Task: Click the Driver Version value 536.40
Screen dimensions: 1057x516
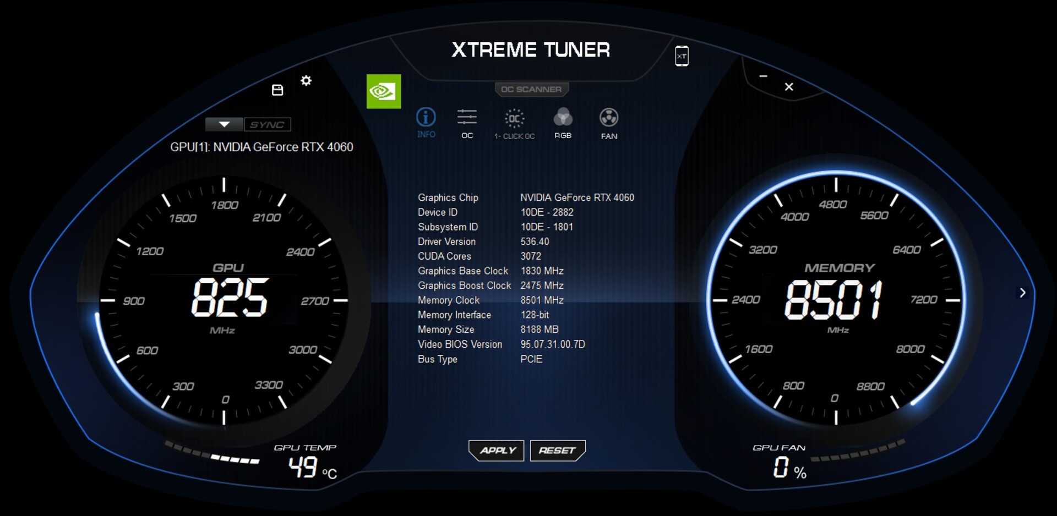Action: pos(535,241)
